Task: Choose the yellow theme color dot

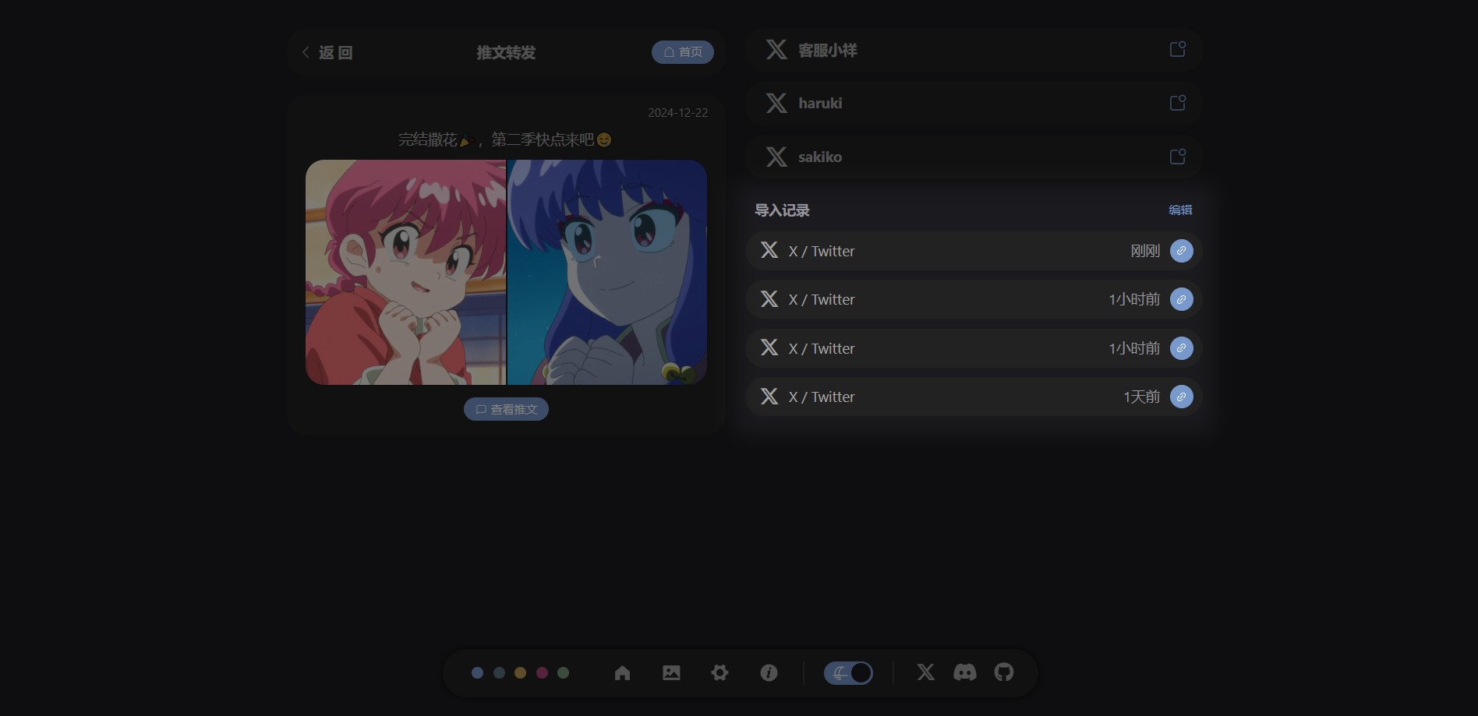Action: 520,673
